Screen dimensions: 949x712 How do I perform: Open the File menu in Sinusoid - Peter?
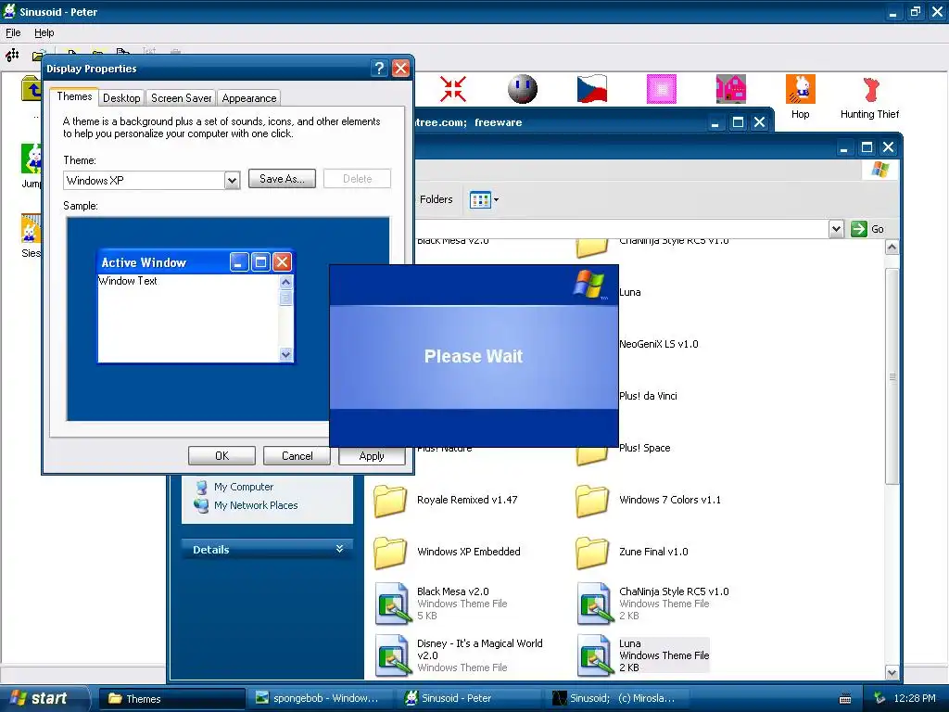(13, 32)
